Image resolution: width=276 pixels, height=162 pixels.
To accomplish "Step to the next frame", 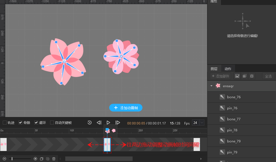I will 118,123.
